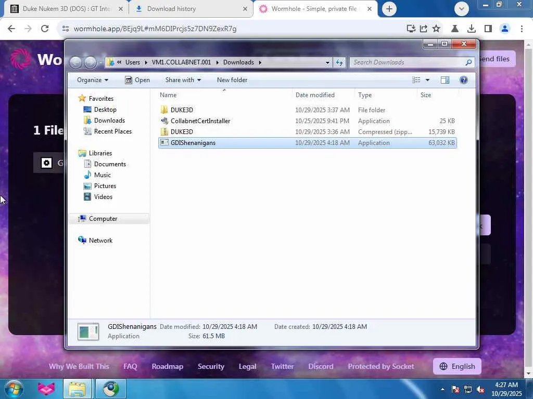Screen dimensions: 533x399
Task: Sort by the Type column header
Action: (x=386, y=95)
